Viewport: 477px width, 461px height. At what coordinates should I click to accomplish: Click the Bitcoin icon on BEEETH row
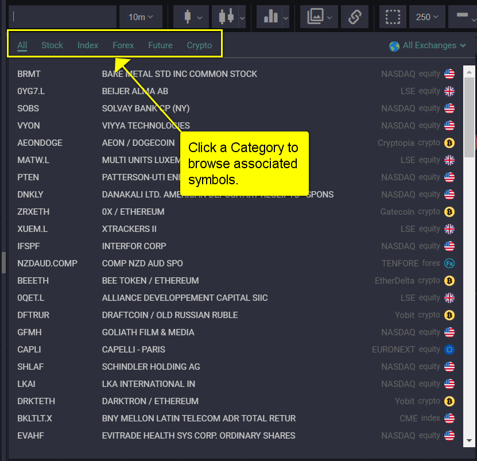coord(449,281)
